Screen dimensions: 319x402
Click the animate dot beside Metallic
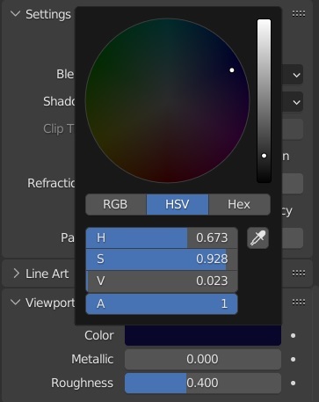pos(293,359)
